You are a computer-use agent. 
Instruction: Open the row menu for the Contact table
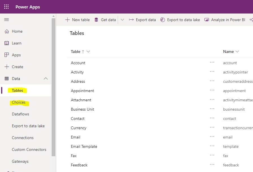coord(212,119)
